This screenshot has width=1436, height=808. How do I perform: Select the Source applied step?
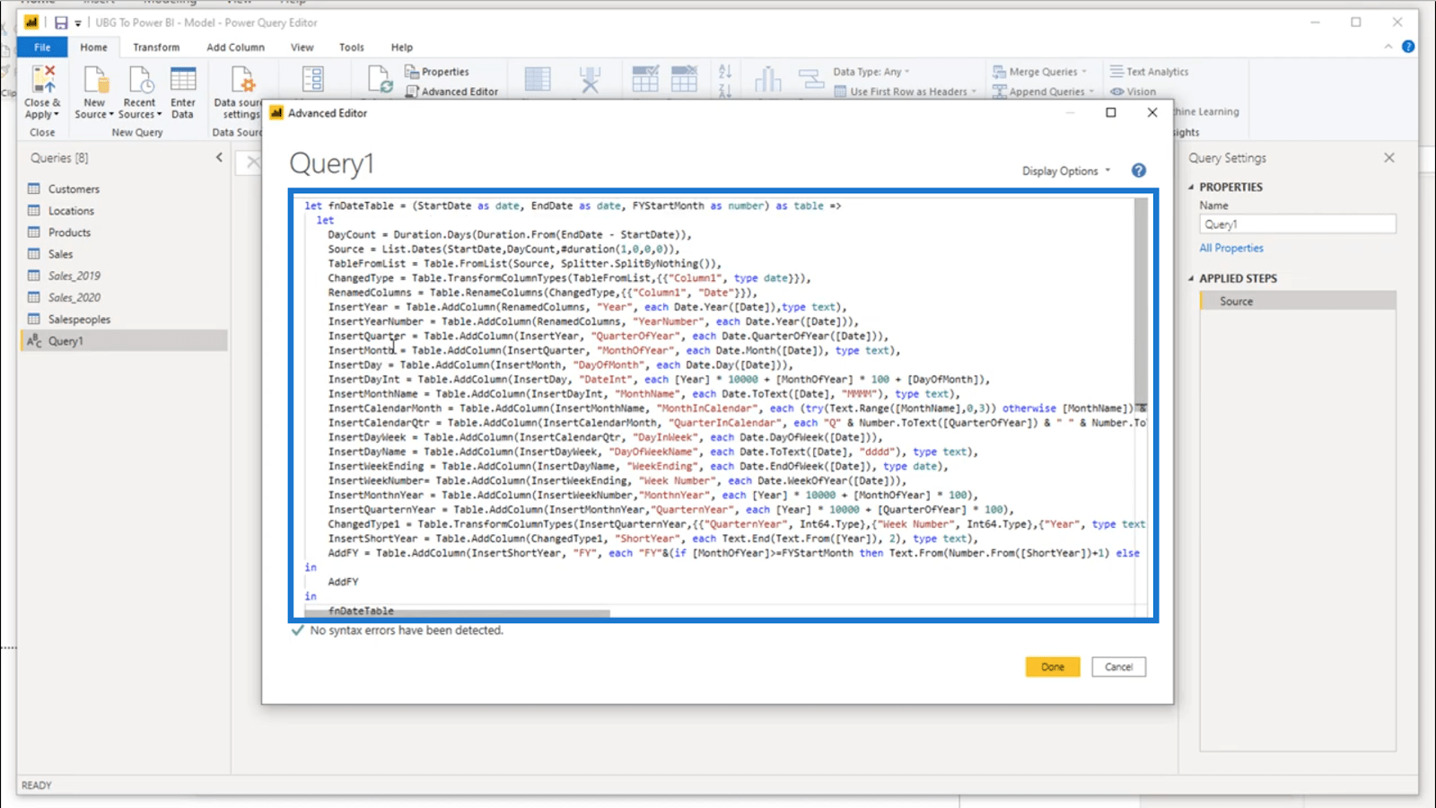tap(1298, 302)
